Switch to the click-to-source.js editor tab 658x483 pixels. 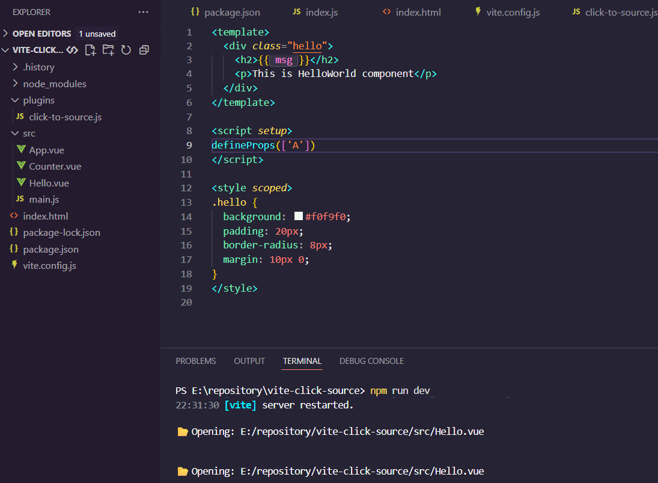615,12
